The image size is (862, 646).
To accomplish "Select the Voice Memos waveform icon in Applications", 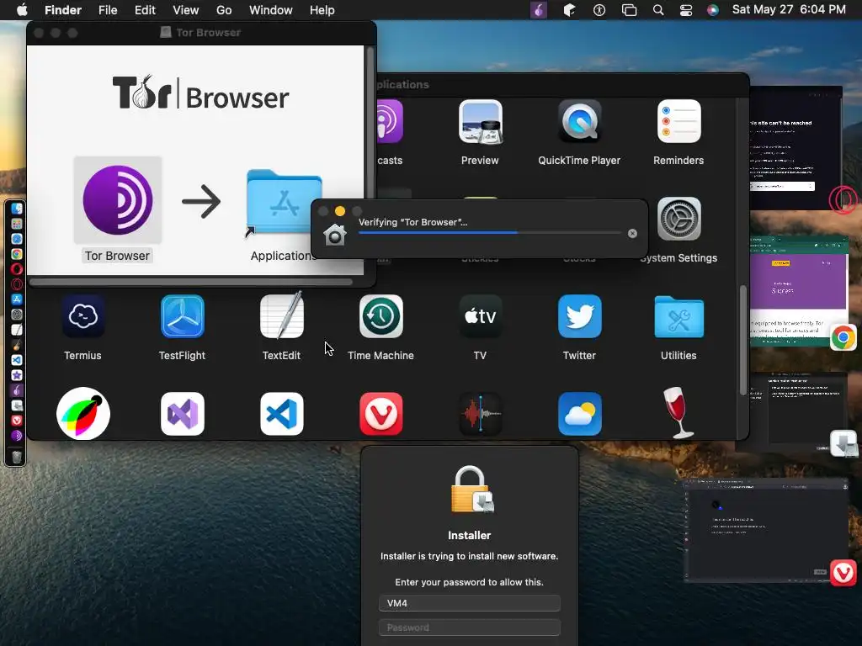I will click(480, 414).
